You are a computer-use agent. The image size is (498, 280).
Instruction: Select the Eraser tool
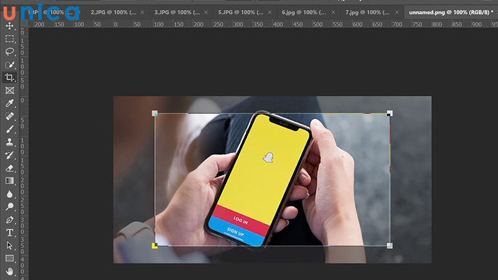click(9, 168)
